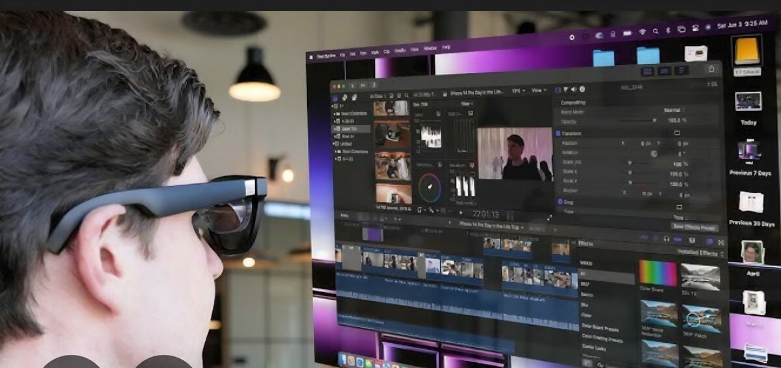Show the Audio inspector speaker icon

tap(573, 90)
